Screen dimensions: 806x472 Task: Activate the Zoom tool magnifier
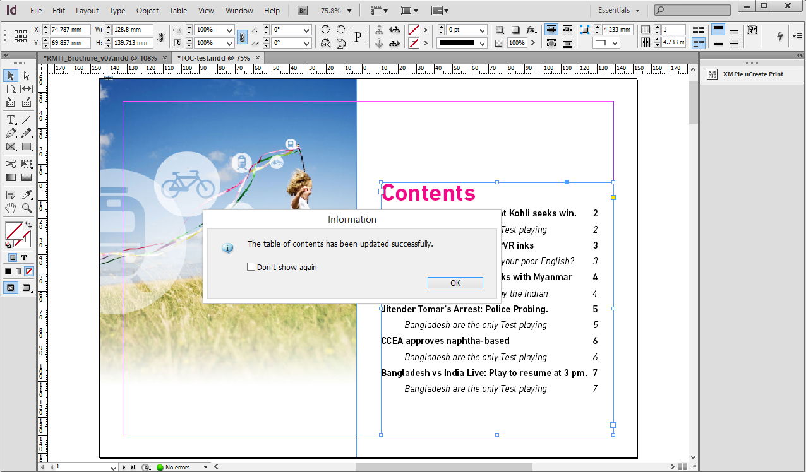[27, 208]
